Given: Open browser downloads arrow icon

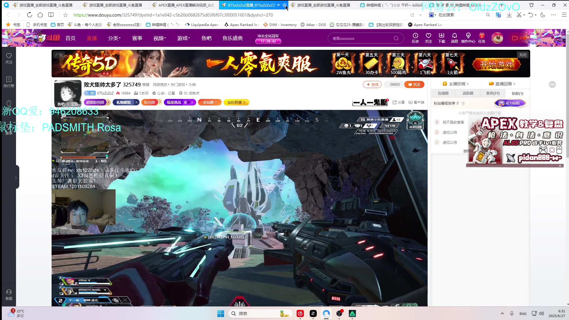Looking at the screenshot, I should (x=509, y=15).
